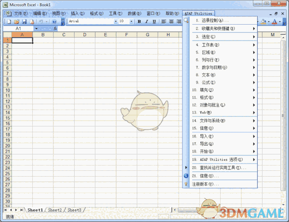289x222 pixels.
Task: Close the ASAP Utilities menu header
Action: pyautogui.click(x=198, y=14)
